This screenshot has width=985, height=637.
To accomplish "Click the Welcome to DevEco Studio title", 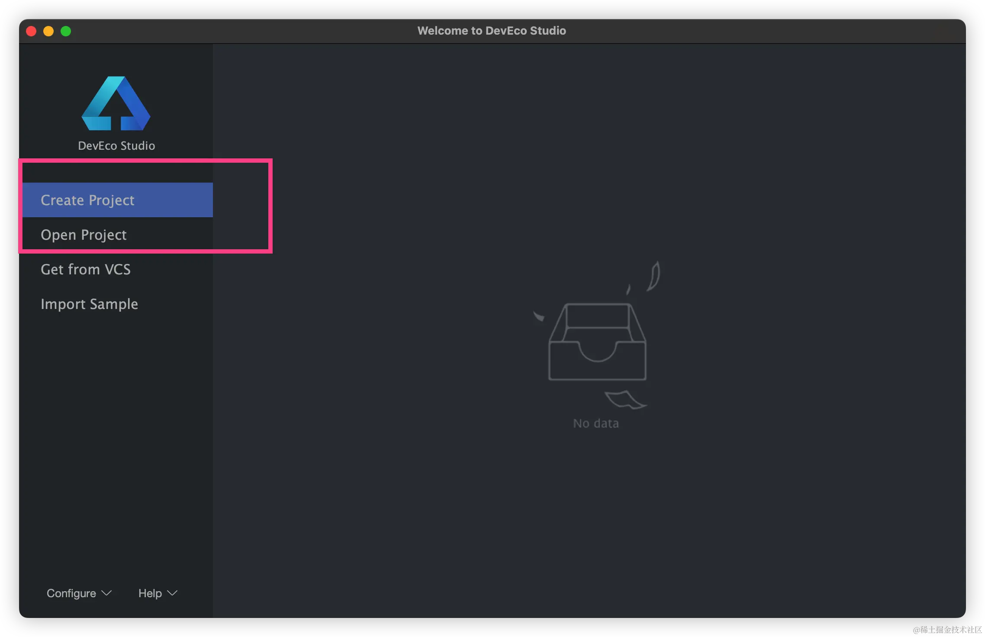I will tap(492, 31).
